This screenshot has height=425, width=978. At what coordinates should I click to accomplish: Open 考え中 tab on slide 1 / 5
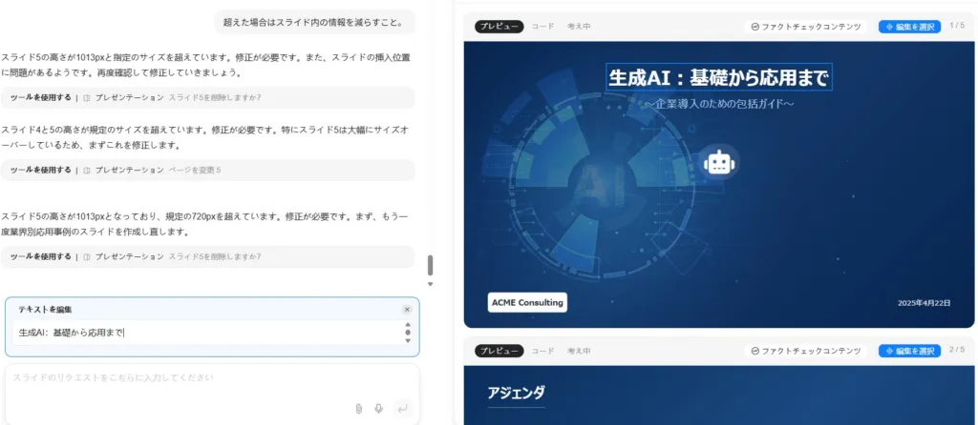pyautogui.click(x=579, y=27)
